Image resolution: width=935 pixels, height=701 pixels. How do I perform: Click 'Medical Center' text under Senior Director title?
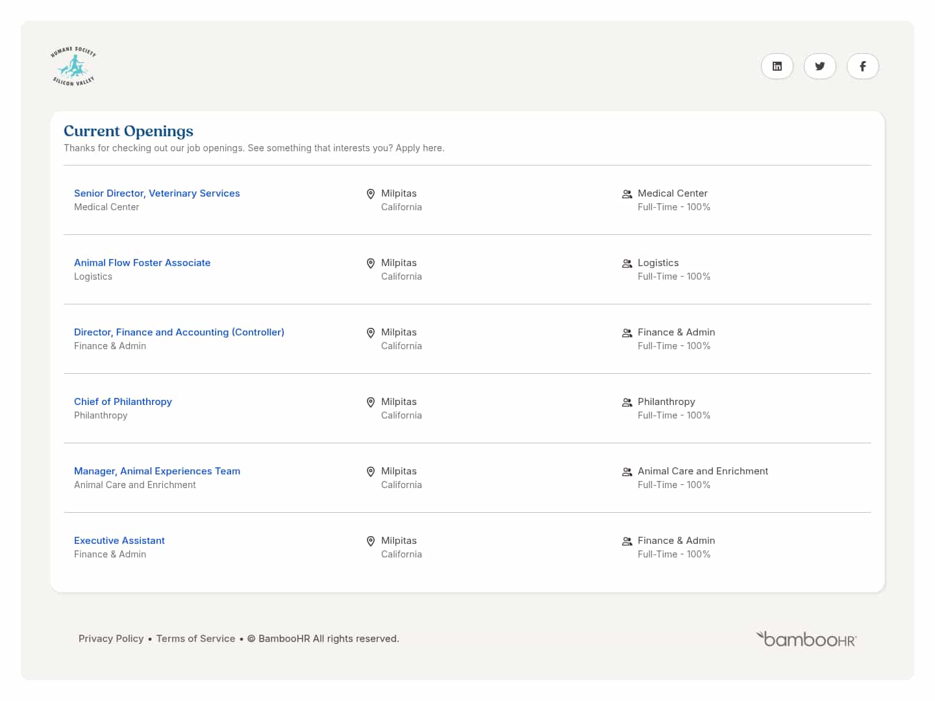click(x=106, y=207)
